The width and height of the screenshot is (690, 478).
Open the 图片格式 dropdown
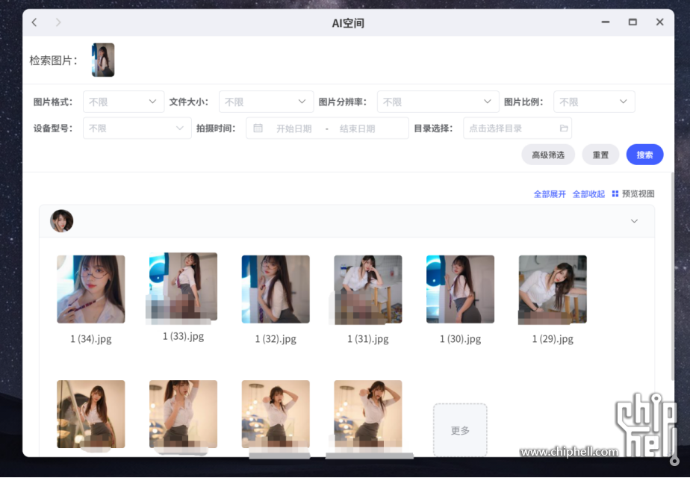point(123,102)
